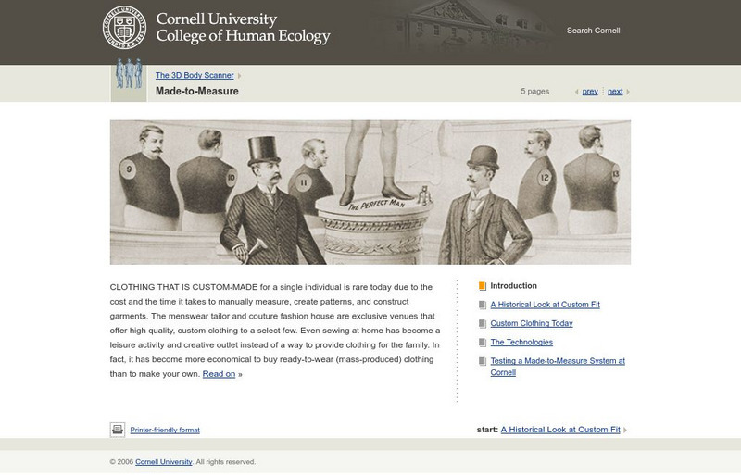Click the 5 pages text

coord(535,92)
